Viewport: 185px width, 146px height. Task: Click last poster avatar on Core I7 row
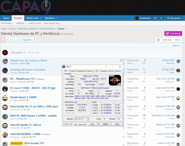[178, 89]
